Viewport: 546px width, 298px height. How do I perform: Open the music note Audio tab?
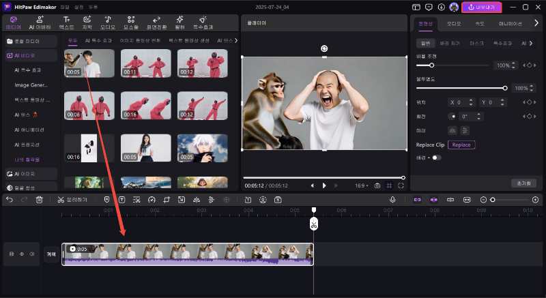pos(108,23)
